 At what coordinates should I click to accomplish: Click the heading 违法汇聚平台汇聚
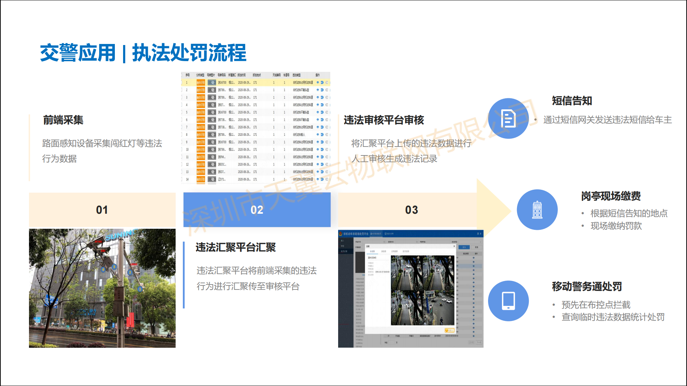pyautogui.click(x=236, y=247)
